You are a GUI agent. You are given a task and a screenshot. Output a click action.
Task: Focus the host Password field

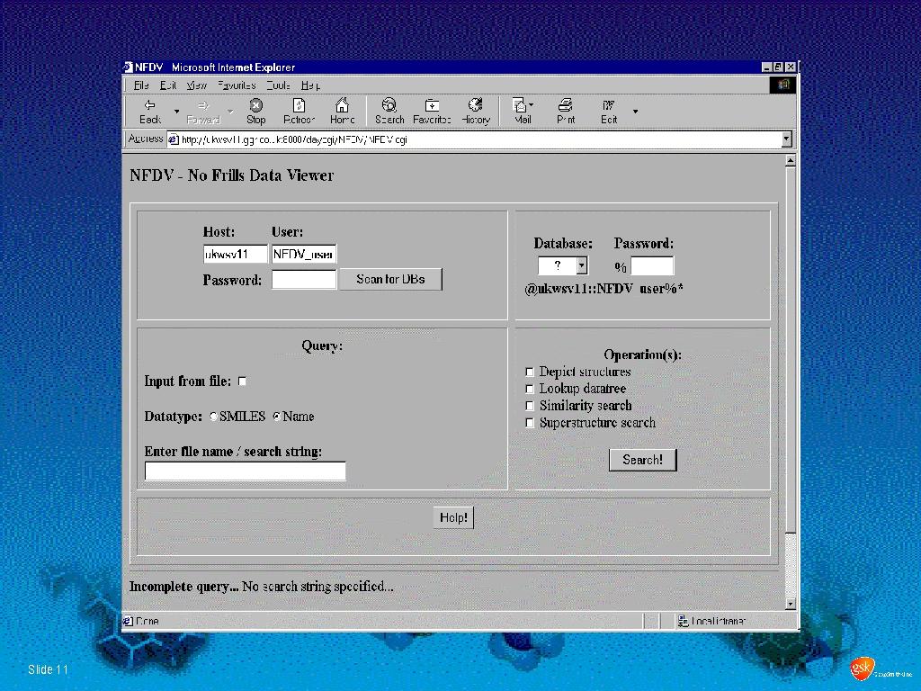pos(304,279)
